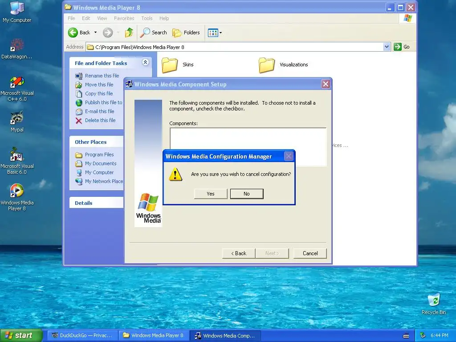Viewport: 456px width, 342px height.
Task: Open the Views dropdown arrow
Action: pyautogui.click(x=221, y=33)
